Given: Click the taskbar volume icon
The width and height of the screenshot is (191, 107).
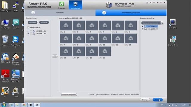Looking at the screenshot, I should (172, 105).
